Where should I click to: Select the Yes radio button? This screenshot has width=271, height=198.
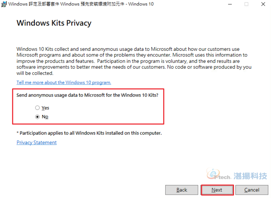coord(37,108)
